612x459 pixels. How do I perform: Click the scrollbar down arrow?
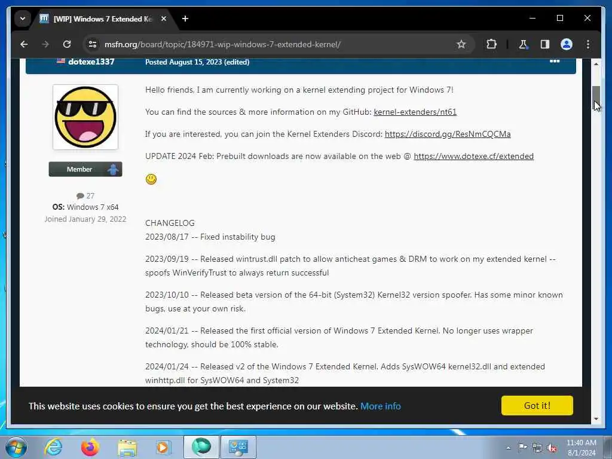pyautogui.click(x=596, y=419)
